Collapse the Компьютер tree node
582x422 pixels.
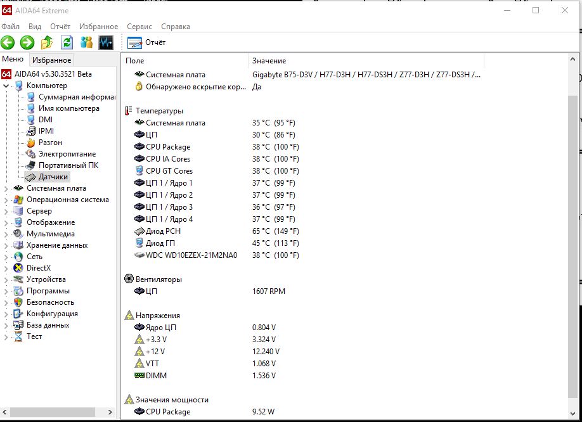(x=6, y=86)
